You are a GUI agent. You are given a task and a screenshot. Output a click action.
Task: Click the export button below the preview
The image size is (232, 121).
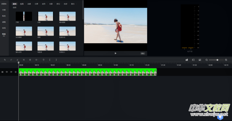click(143, 53)
